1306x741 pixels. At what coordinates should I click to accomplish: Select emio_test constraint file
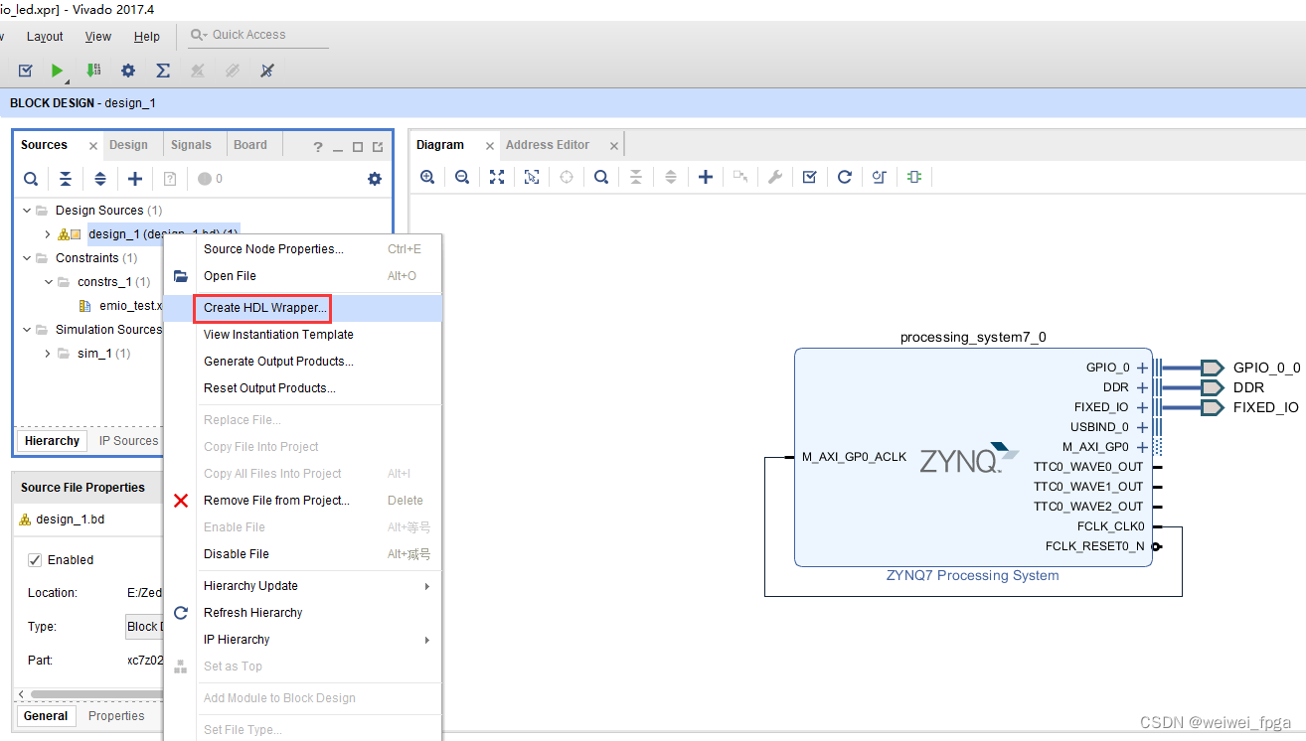120,306
